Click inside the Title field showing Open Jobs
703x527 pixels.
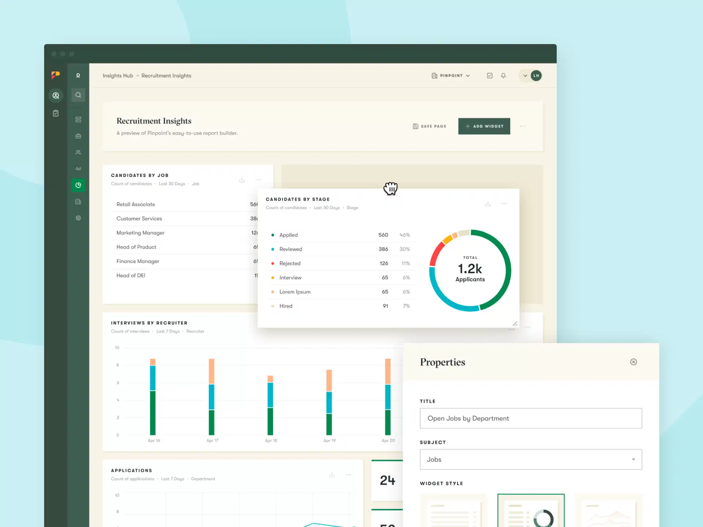coord(531,418)
